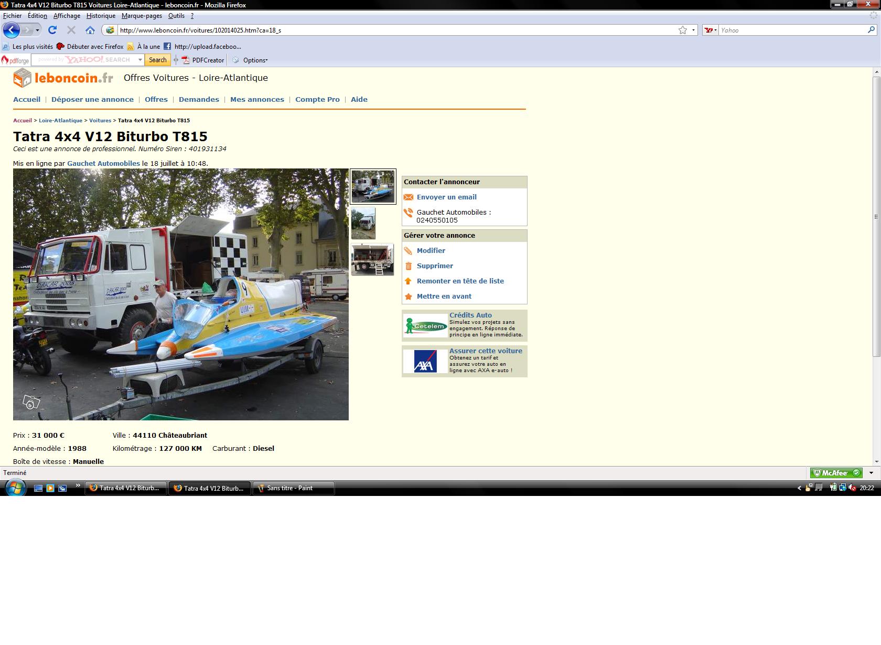Click the vertical page scrollbar
Image resolution: width=881 pixels, height=645 pixels.
tap(876, 216)
